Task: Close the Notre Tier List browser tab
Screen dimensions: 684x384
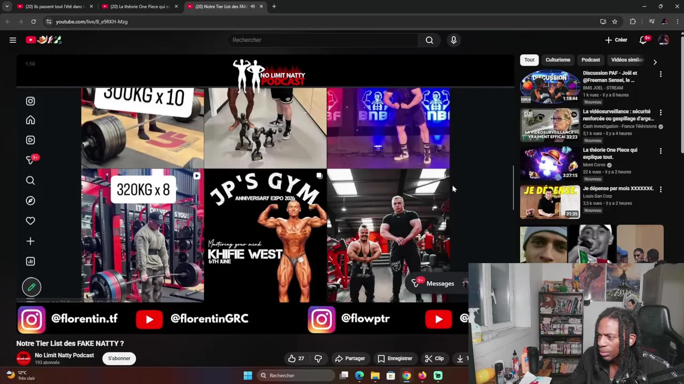Action: [261, 6]
